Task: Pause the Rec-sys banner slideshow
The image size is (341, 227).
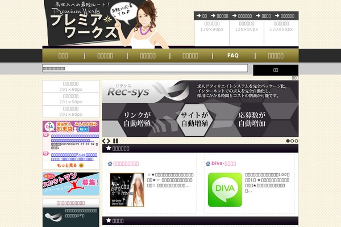Action: coord(116,141)
